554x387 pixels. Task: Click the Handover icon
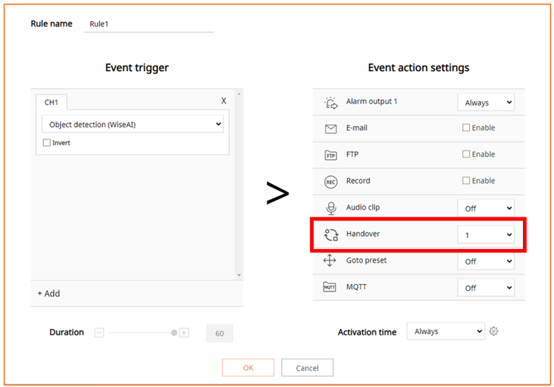coord(331,235)
